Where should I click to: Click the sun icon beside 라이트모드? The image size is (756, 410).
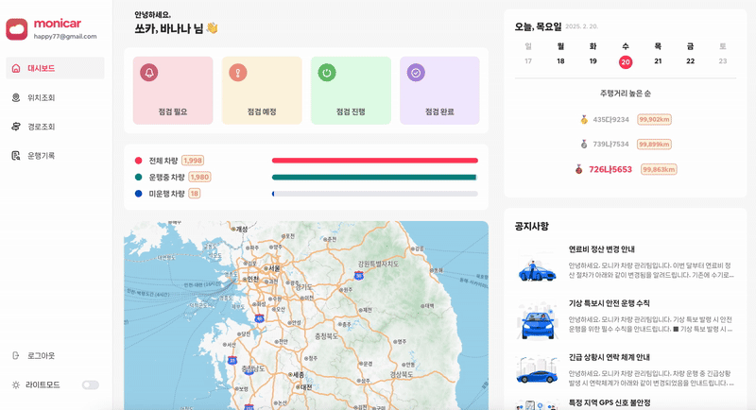point(16,384)
